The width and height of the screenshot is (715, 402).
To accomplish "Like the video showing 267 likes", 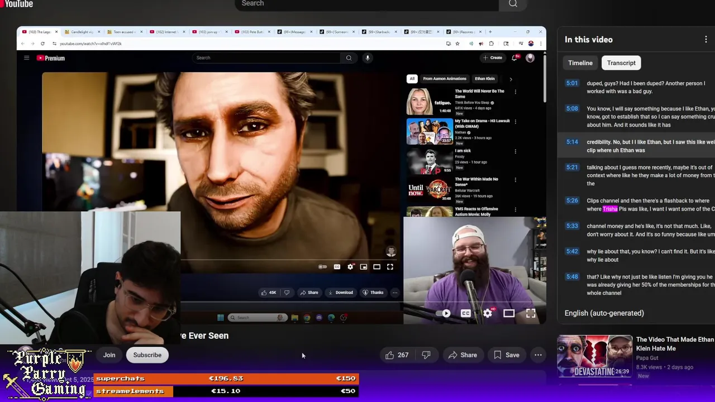I will click(397, 355).
